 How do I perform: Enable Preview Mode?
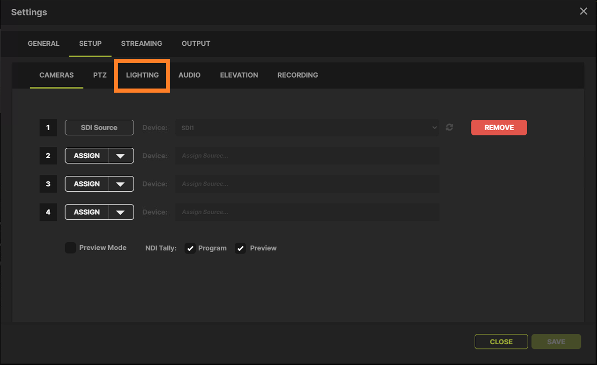(x=70, y=247)
